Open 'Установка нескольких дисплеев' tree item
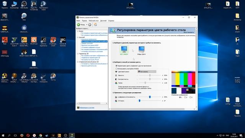This screenshot has height=138, width=245. [92, 51]
